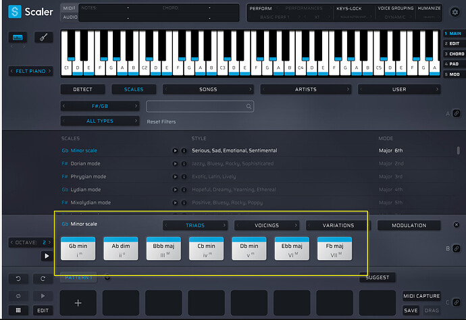The image size is (466, 320).
Task: Play the Mixolydian mode preview
Action: 175,203
